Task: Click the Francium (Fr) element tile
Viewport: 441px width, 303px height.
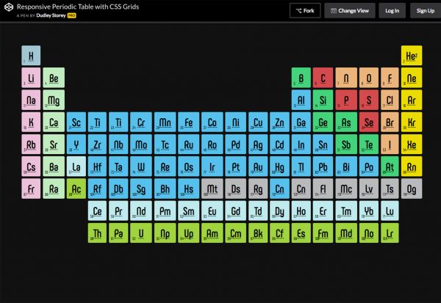Action: (x=32, y=189)
